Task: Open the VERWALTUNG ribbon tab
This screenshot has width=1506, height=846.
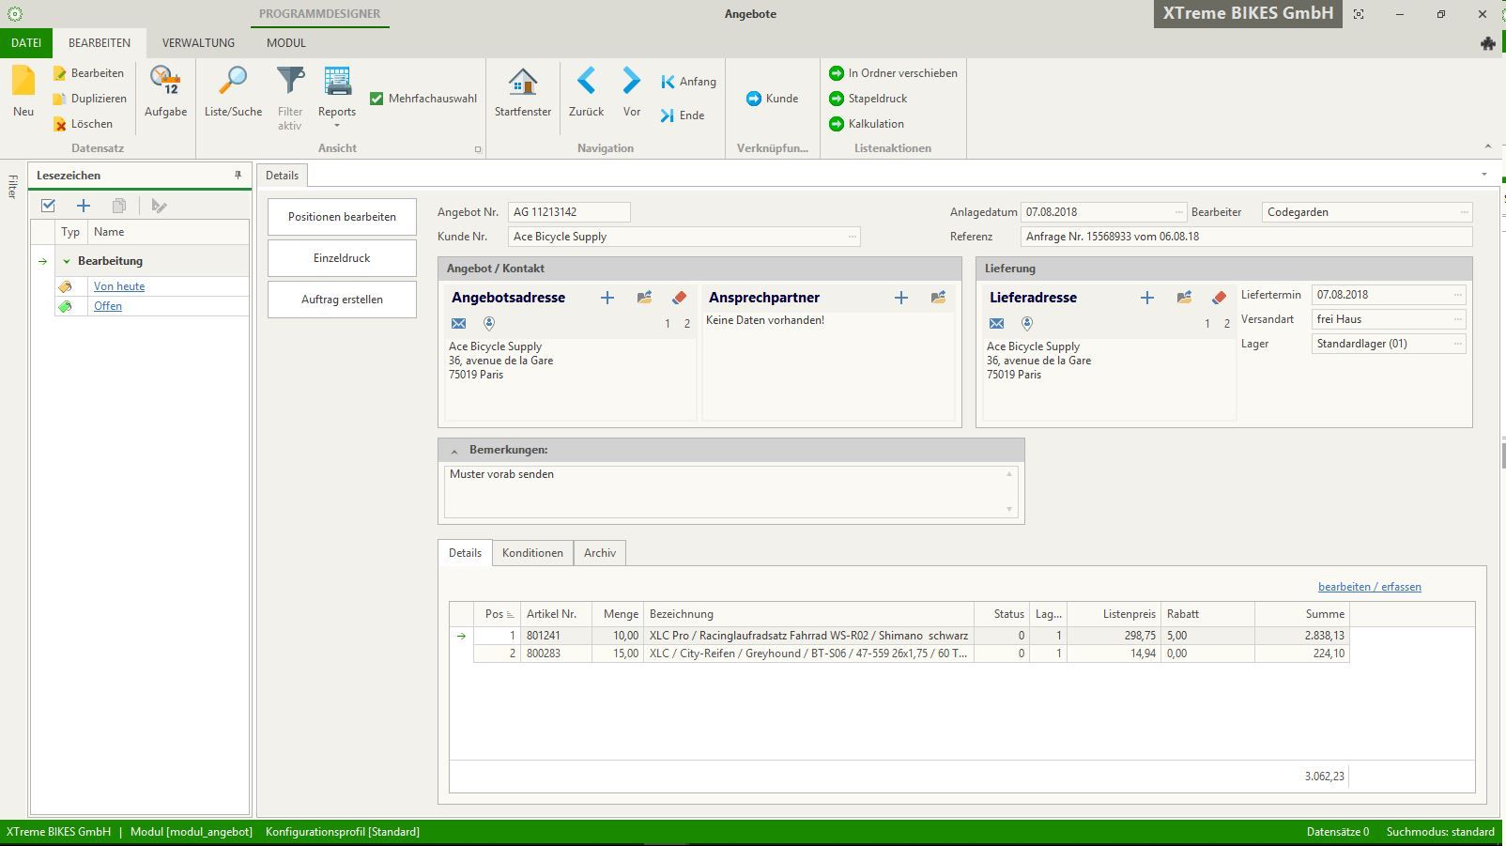Action: (198, 43)
